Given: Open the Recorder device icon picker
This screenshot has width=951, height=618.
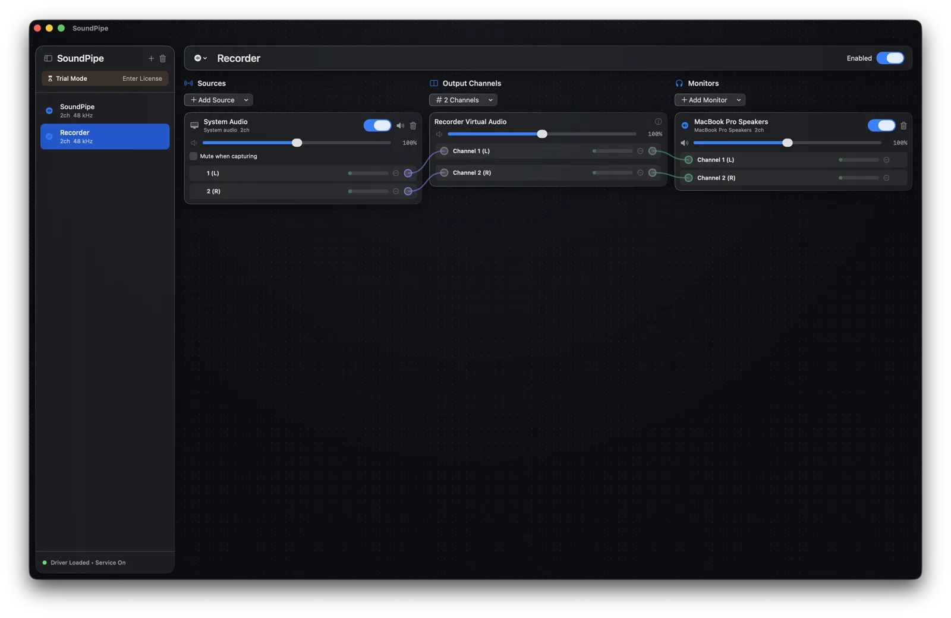Looking at the screenshot, I should click(200, 58).
